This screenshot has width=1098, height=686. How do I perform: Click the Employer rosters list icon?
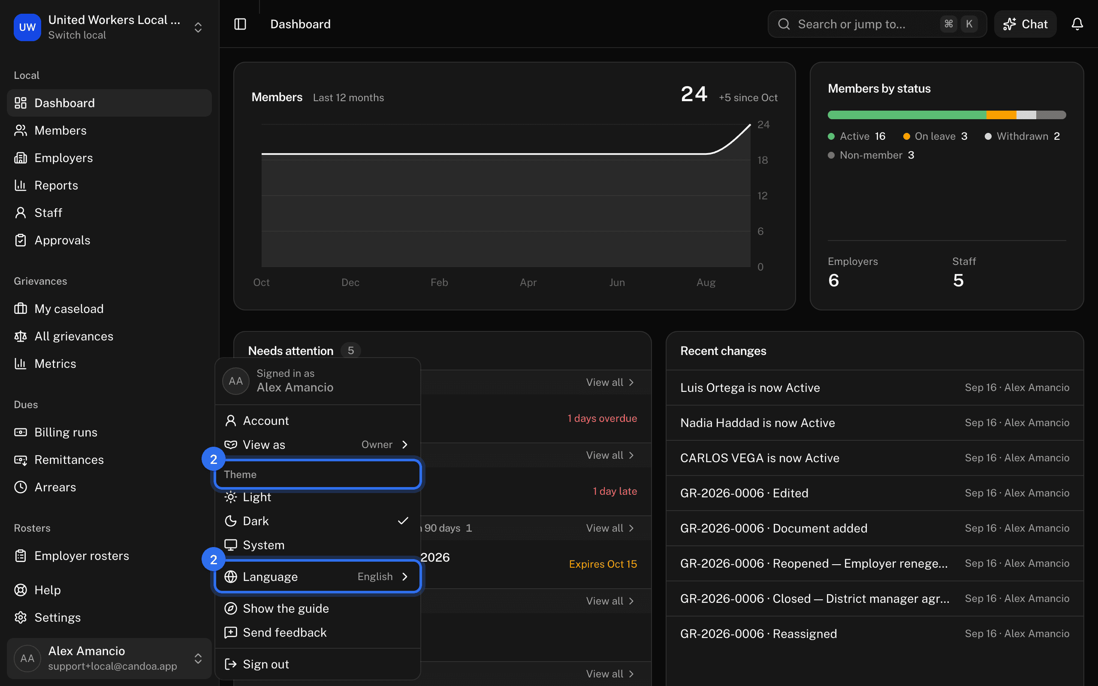click(21, 556)
